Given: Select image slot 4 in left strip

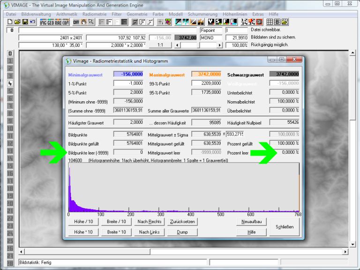Looking at the screenshot, I should (x=10, y=83).
